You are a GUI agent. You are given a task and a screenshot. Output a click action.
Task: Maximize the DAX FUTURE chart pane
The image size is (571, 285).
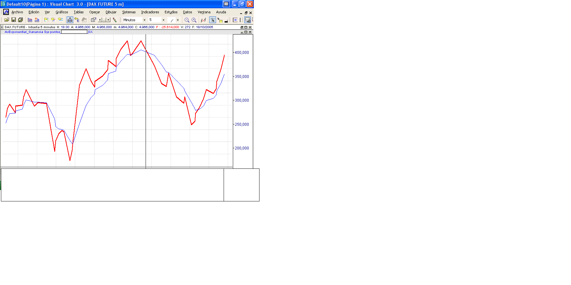coord(246,27)
